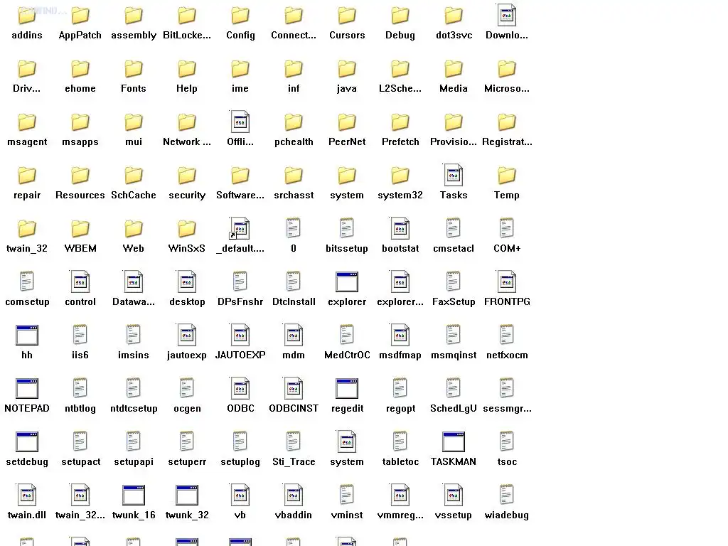The width and height of the screenshot is (728, 546).
Task: Select the file icon named 0
Action: pyautogui.click(x=294, y=227)
